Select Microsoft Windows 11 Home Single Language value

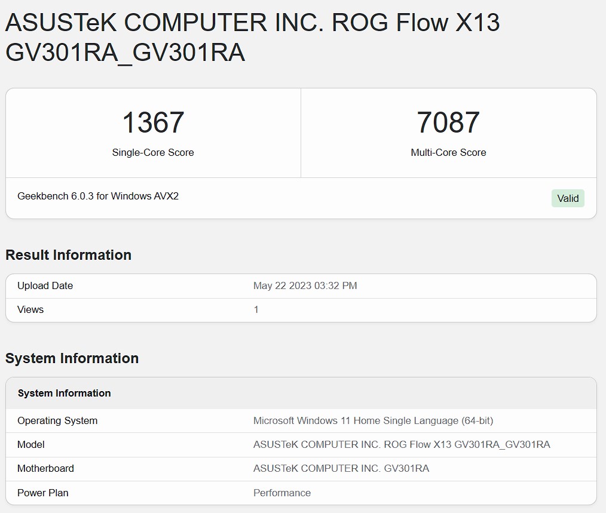pos(374,420)
